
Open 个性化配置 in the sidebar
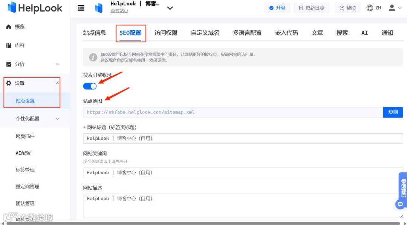28,119
